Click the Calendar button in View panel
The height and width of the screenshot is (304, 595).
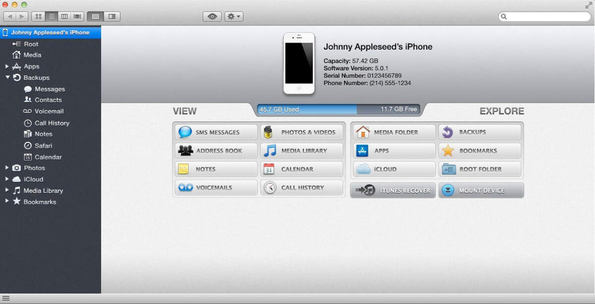(302, 169)
